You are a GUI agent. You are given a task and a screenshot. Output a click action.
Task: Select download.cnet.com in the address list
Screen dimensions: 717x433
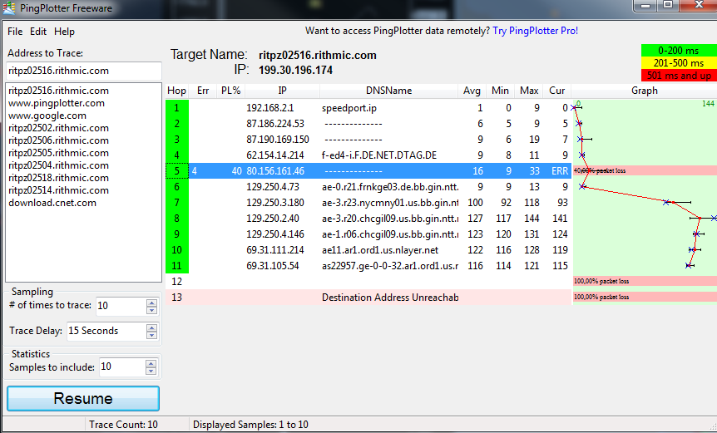pos(52,203)
